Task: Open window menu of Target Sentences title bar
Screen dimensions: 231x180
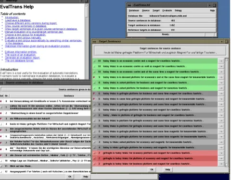Action: (x=94, y=42)
